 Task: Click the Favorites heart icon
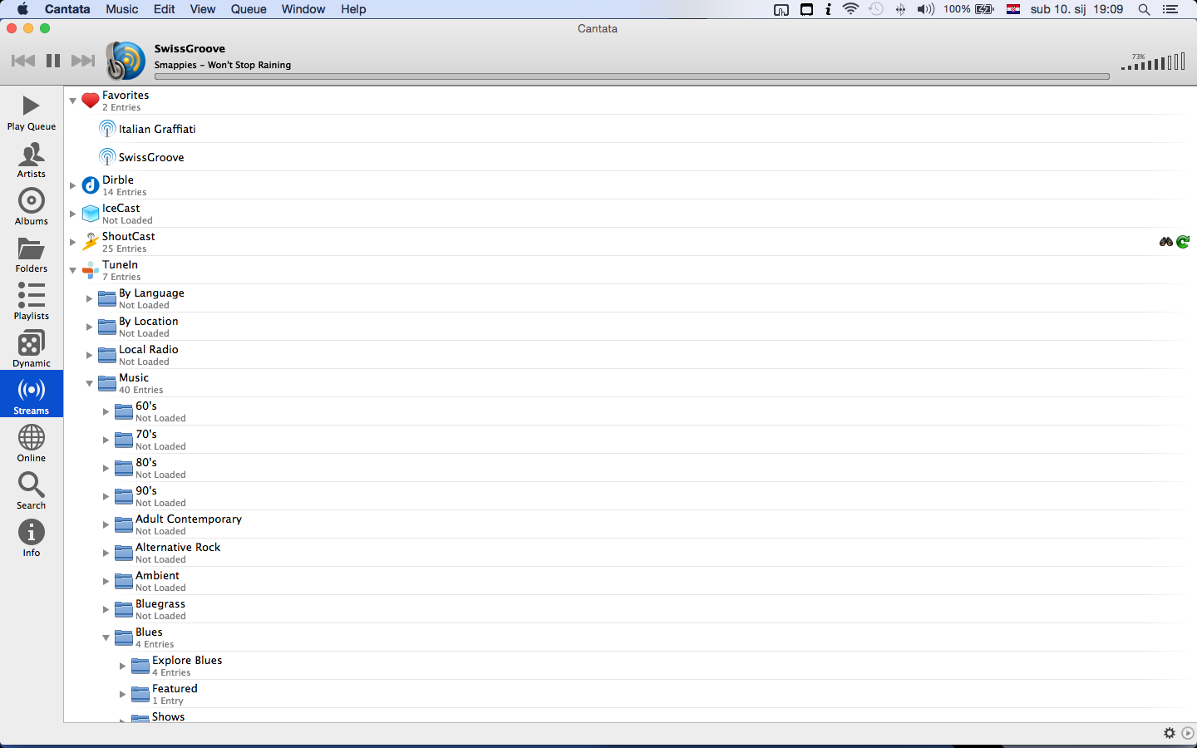pos(91,101)
